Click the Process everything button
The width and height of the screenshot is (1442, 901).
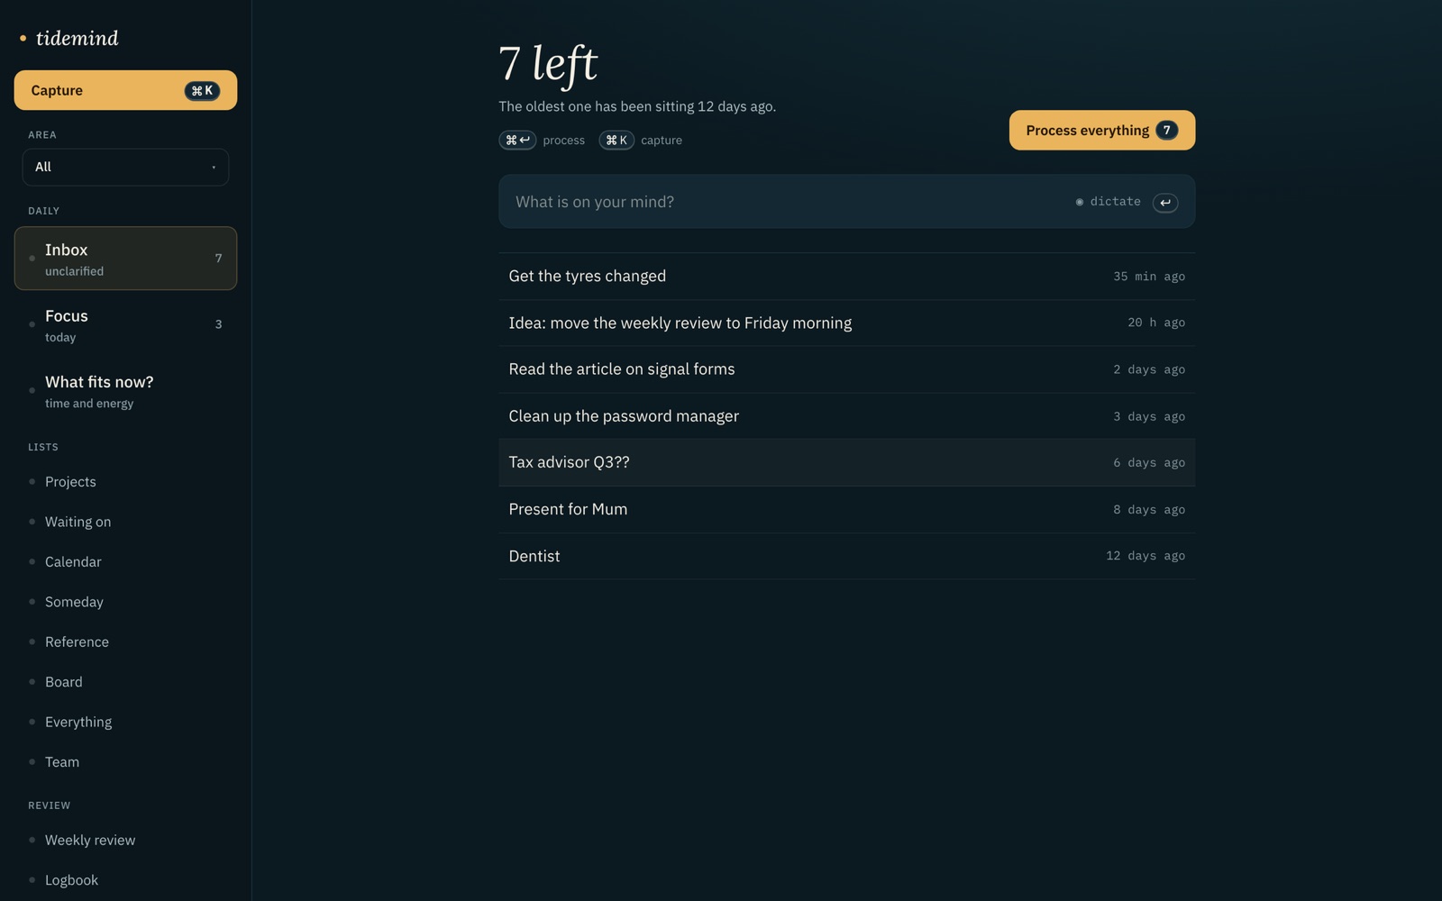[x=1102, y=131]
